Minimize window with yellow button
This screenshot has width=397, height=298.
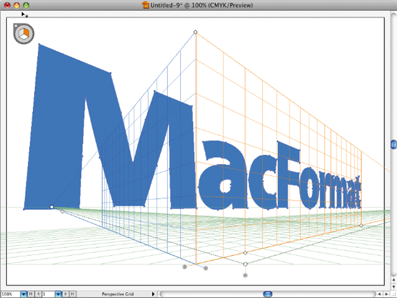(x=16, y=5)
